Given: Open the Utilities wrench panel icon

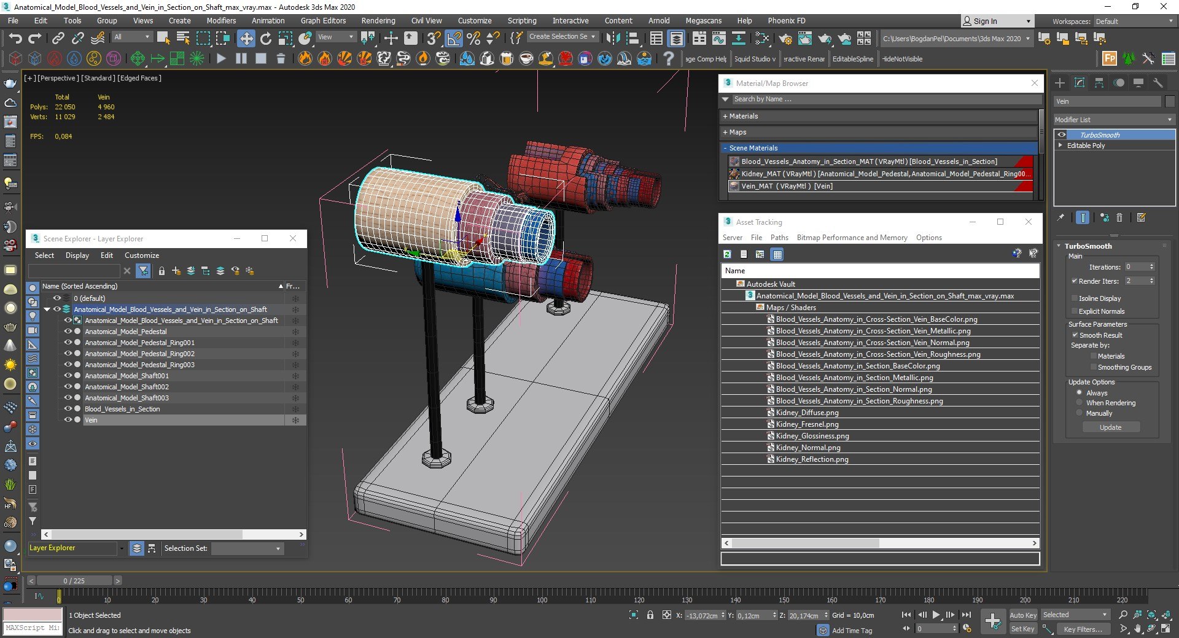Looking at the screenshot, I should [1158, 83].
